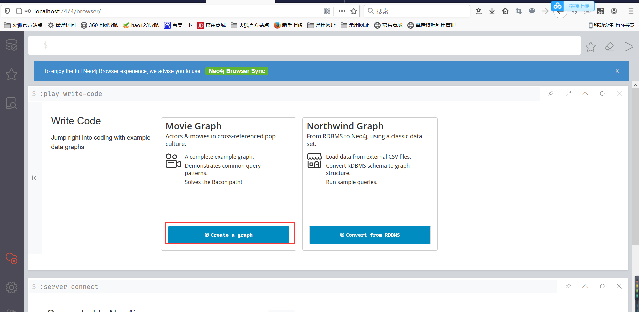Open the Neo4j database information sidebar
This screenshot has width=639, height=312.
(12, 45)
